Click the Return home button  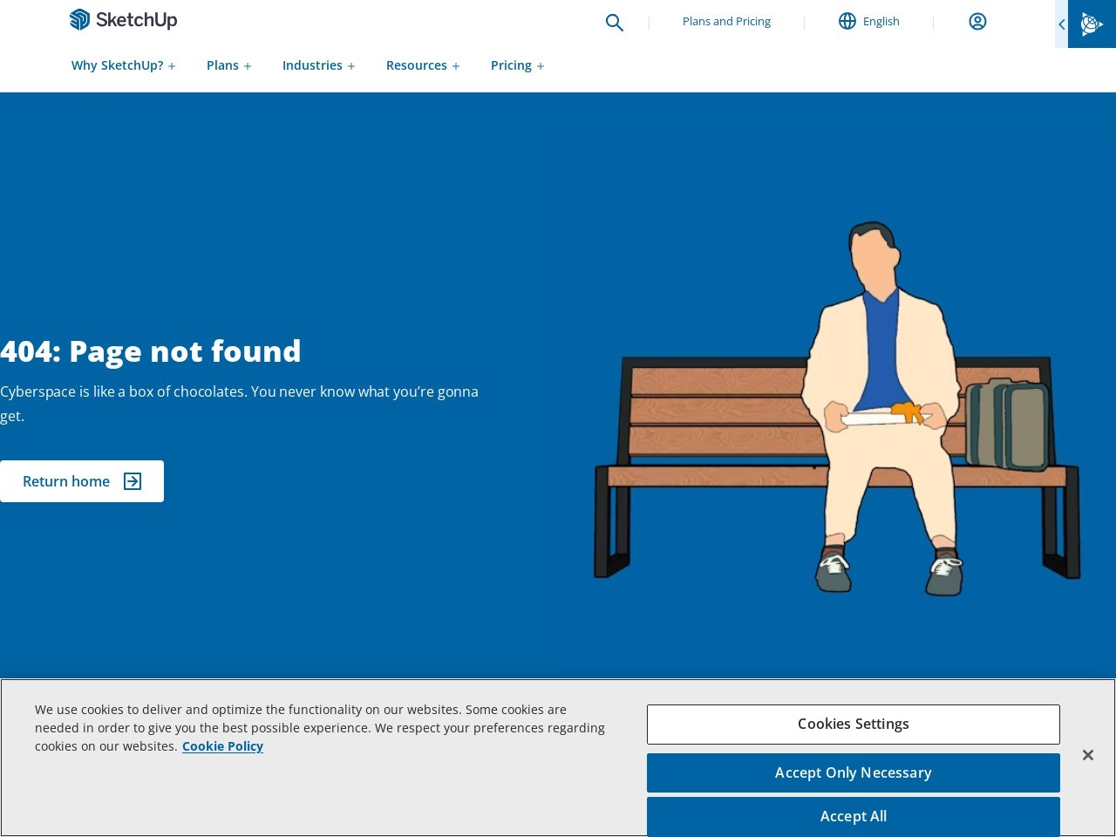82,481
